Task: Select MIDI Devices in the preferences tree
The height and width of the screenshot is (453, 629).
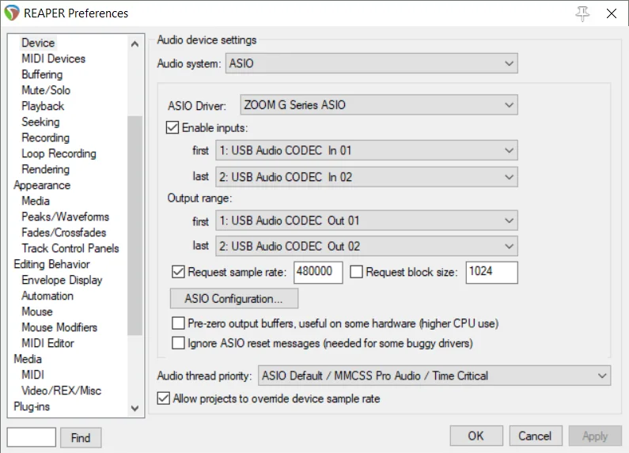Action: coord(53,59)
